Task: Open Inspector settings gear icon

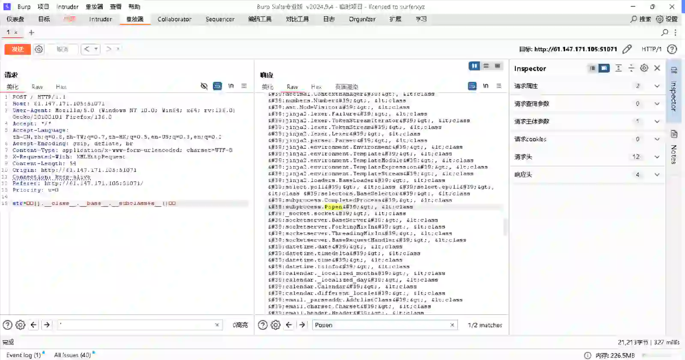Action: [644, 68]
